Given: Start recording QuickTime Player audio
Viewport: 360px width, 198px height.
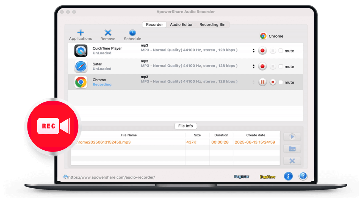Looking at the screenshot, I should (x=262, y=50).
